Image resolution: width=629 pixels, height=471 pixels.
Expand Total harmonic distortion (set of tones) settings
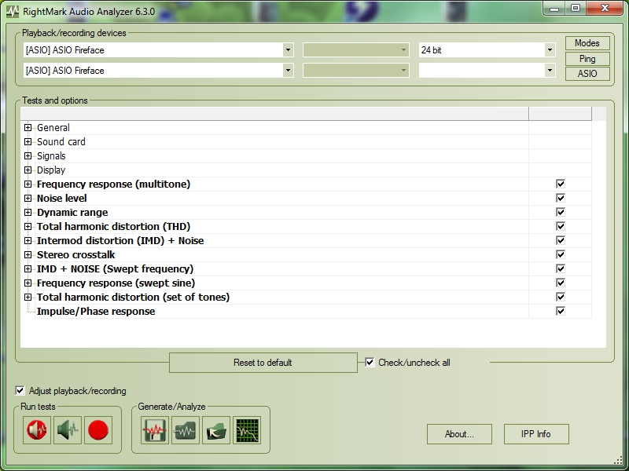coord(28,297)
